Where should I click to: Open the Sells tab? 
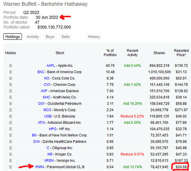[65, 37]
